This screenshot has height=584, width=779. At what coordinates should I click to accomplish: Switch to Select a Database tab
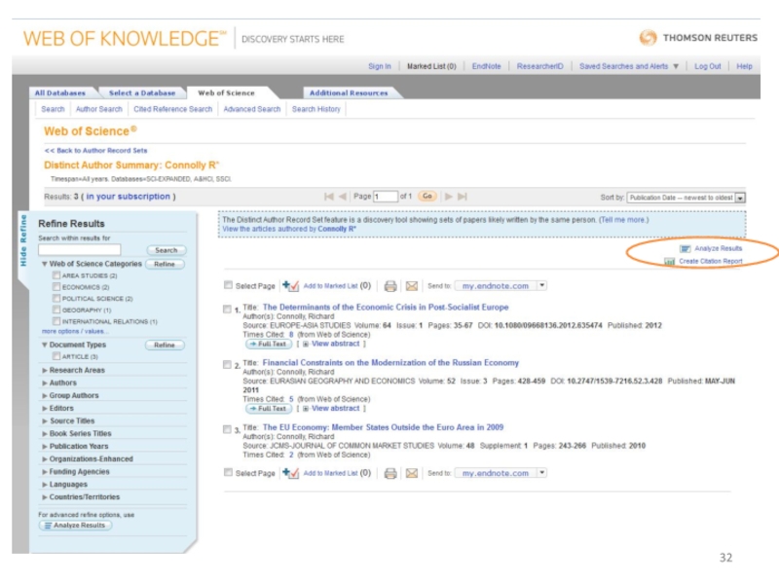pyautogui.click(x=142, y=92)
